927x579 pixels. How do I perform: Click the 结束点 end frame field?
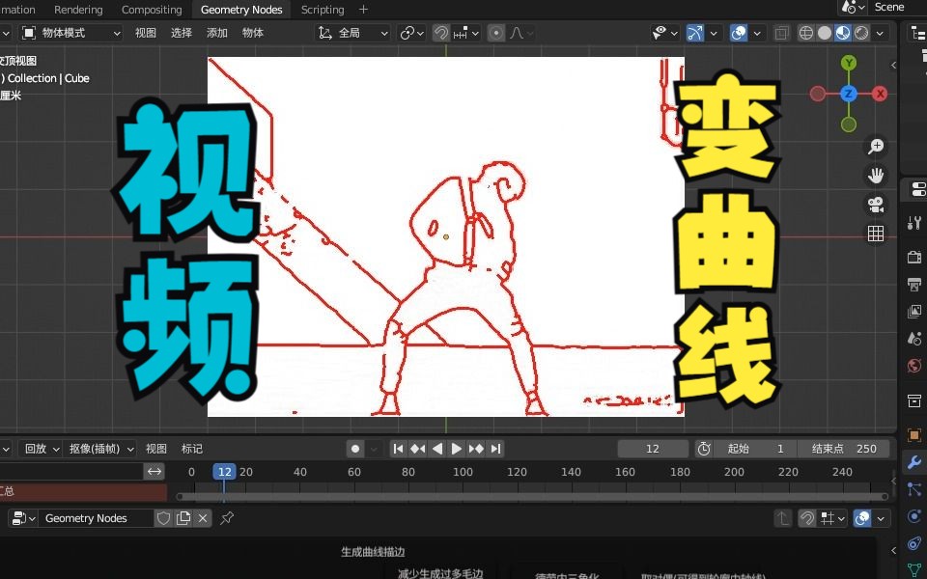(x=844, y=449)
